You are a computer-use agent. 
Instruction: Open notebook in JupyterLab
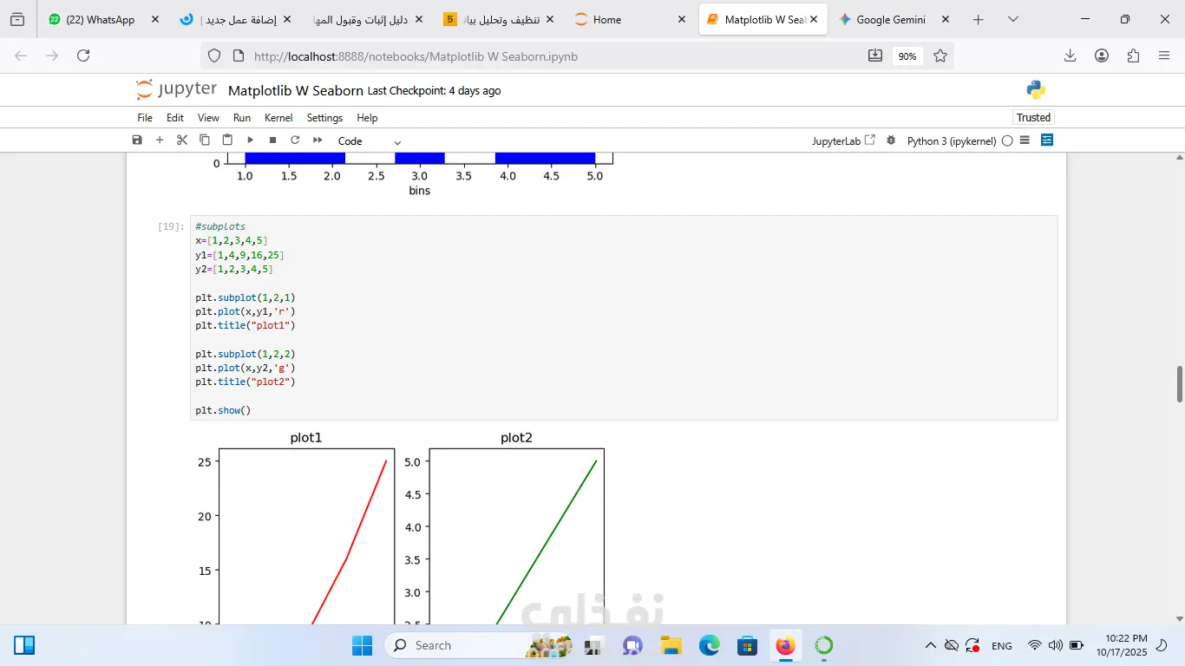pyautogui.click(x=843, y=140)
